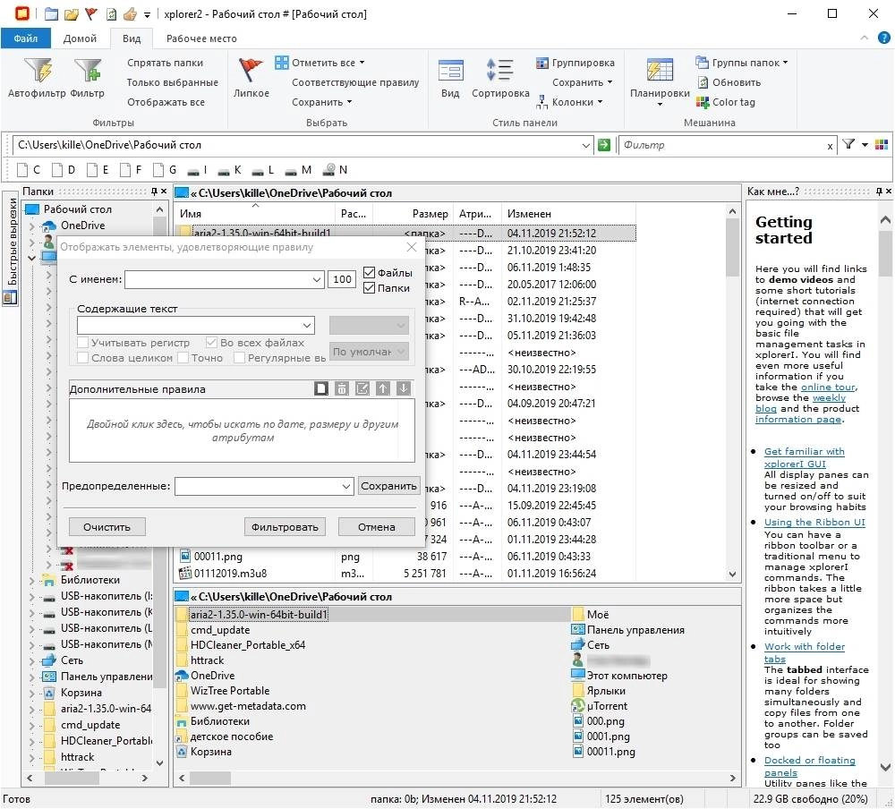Open Планировки layouts icon
Screen dimensions: 895x809
coord(660,70)
